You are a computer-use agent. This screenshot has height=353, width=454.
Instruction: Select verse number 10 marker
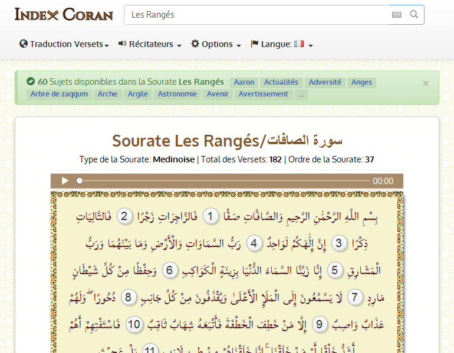click(x=134, y=324)
